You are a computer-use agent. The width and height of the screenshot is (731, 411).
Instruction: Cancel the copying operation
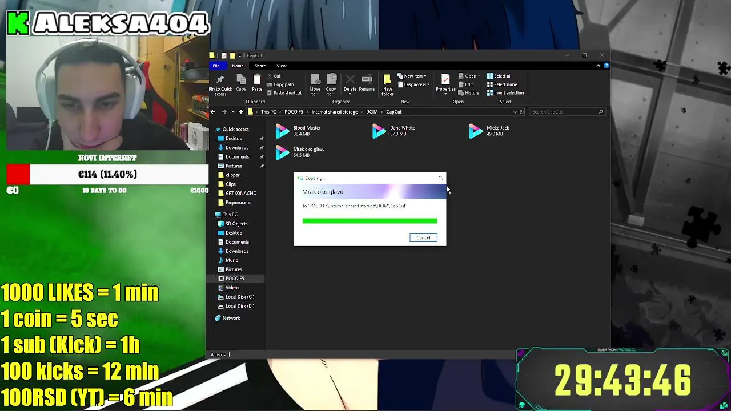coord(423,237)
